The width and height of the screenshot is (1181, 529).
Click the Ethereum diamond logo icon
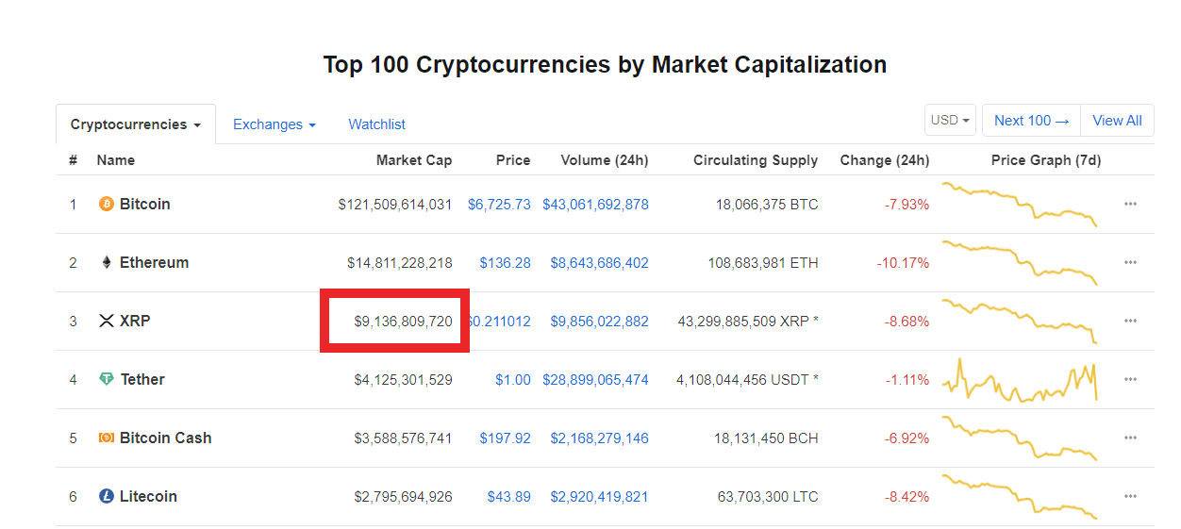pyautogui.click(x=107, y=262)
